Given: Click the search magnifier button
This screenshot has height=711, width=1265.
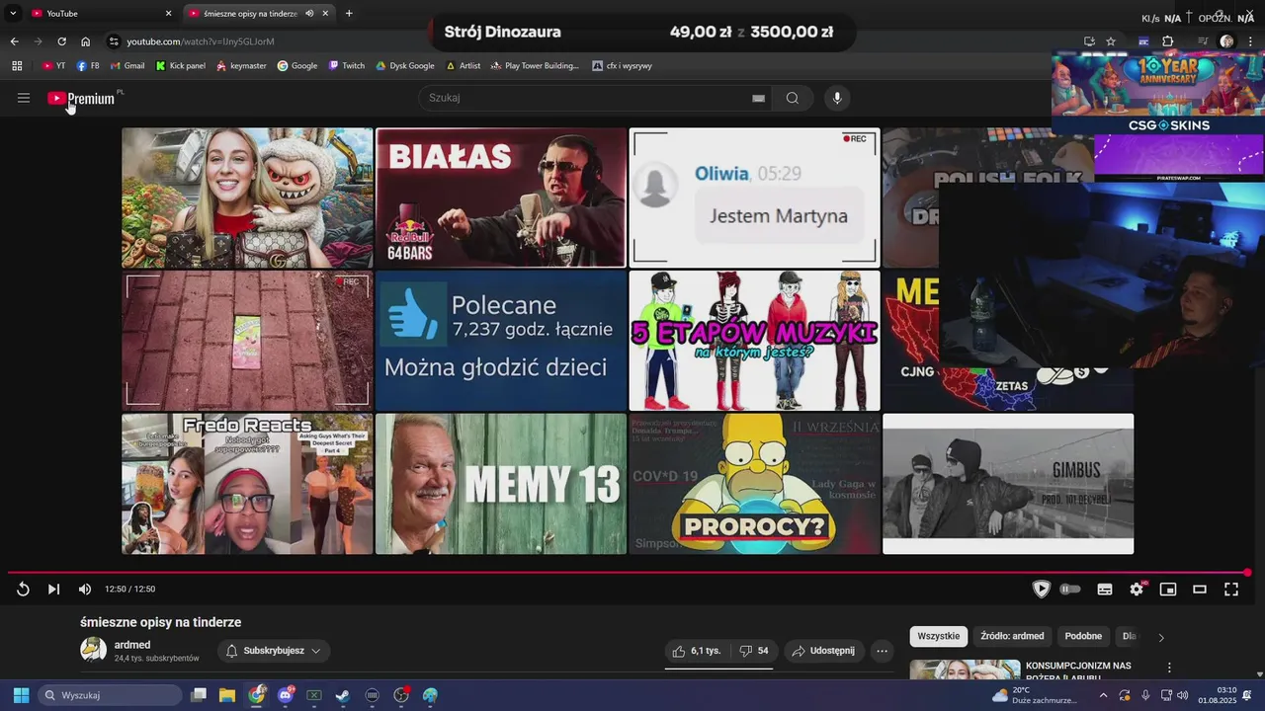Looking at the screenshot, I should click(x=793, y=98).
